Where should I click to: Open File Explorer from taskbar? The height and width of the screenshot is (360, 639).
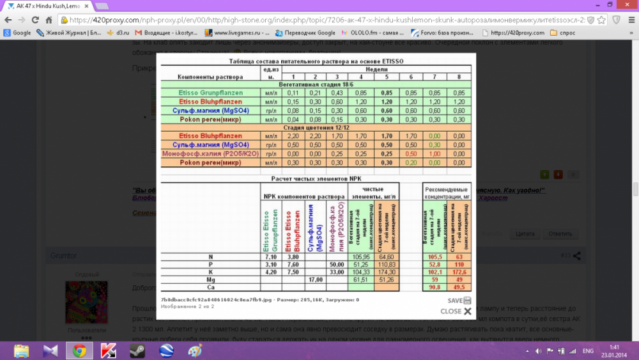click(21, 350)
